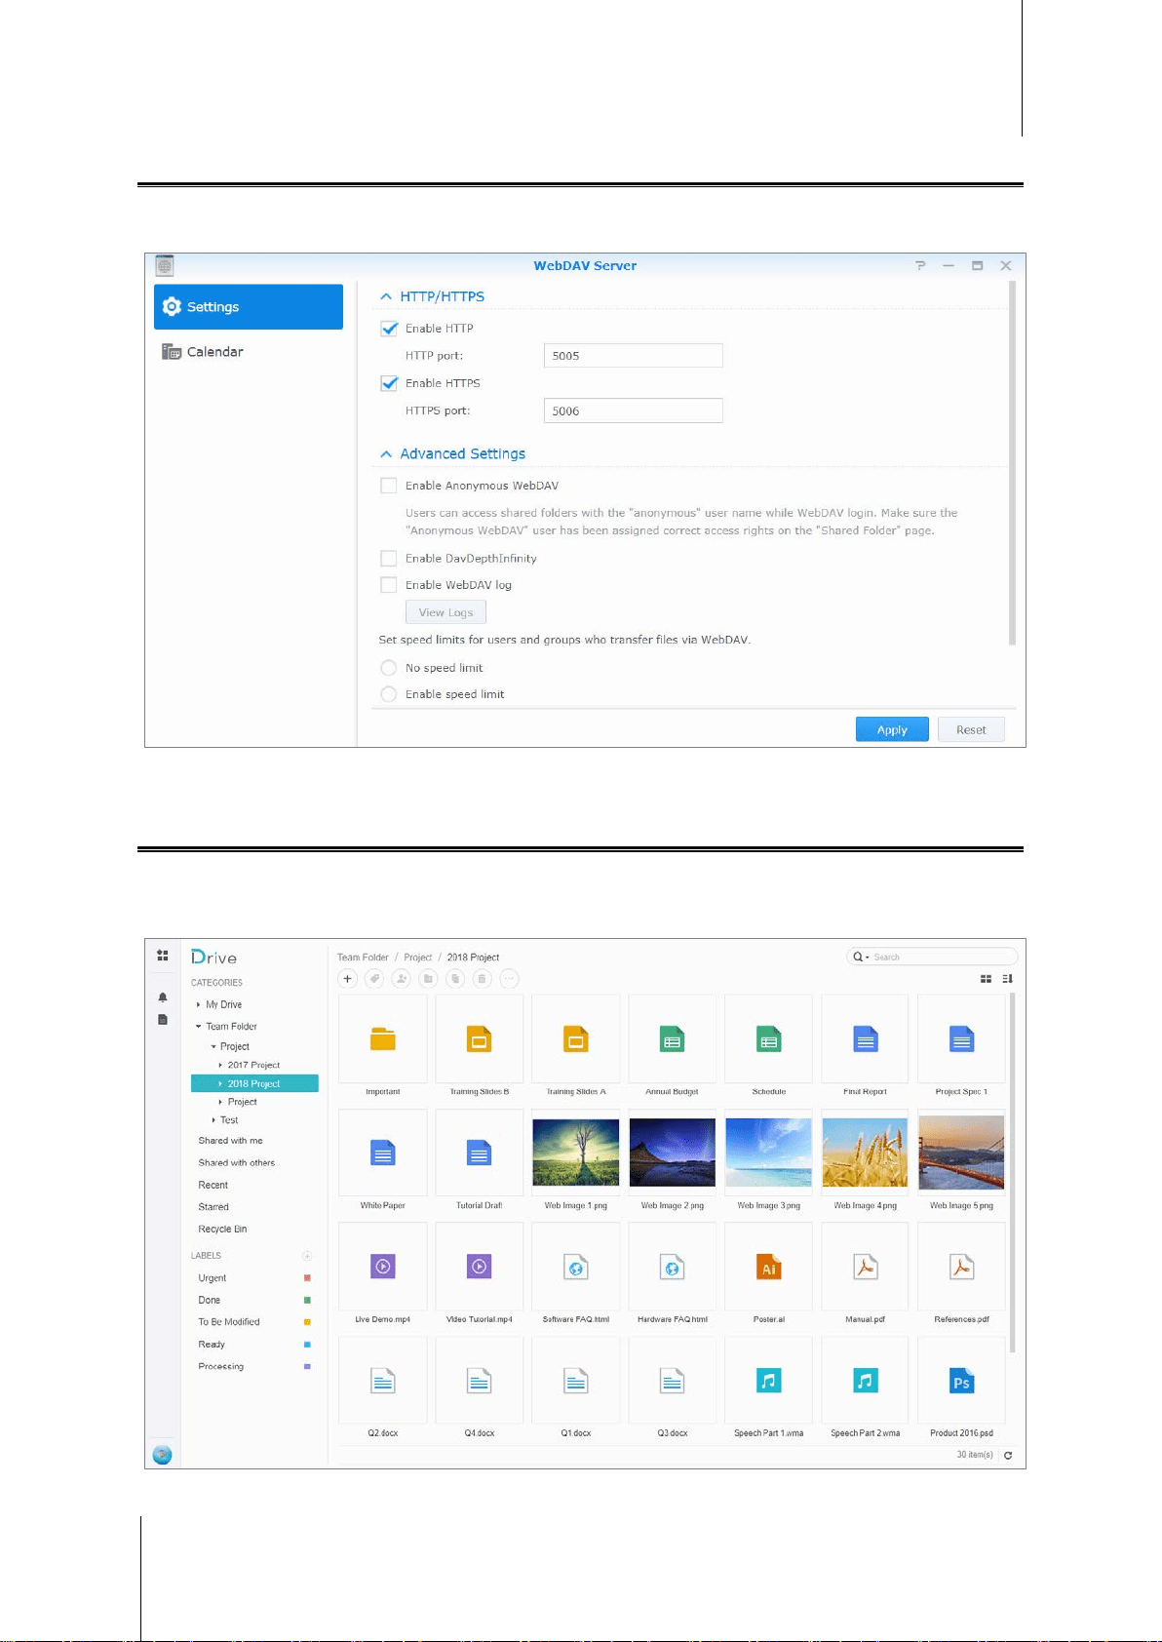1162x1642 pixels.
Task: Check Enable Anonymous WebDAV
Action: [x=389, y=486]
